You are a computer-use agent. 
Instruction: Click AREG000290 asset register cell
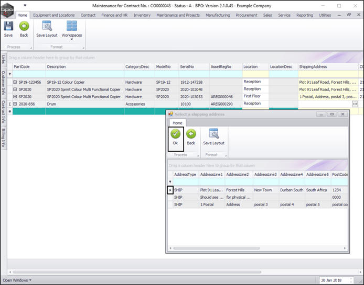pos(226,104)
